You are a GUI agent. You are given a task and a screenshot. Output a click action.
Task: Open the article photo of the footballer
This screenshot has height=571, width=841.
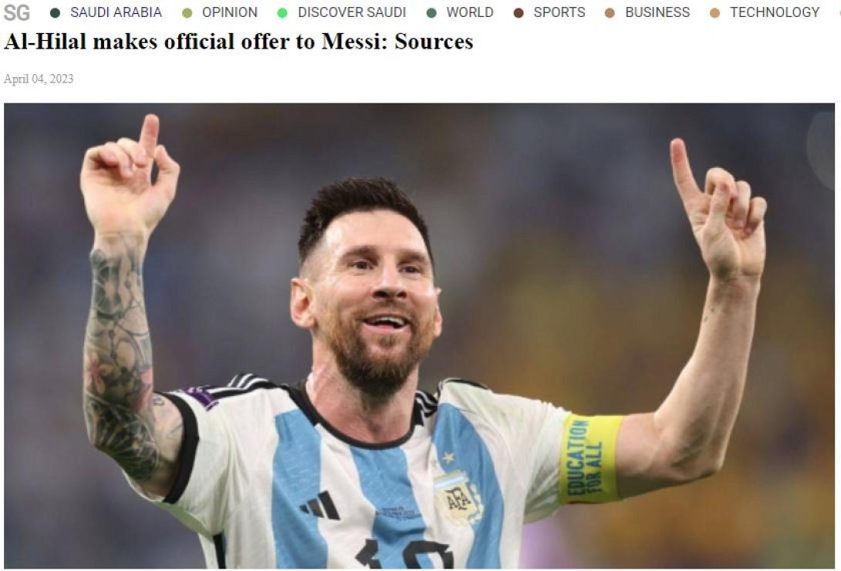click(x=420, y=335)
